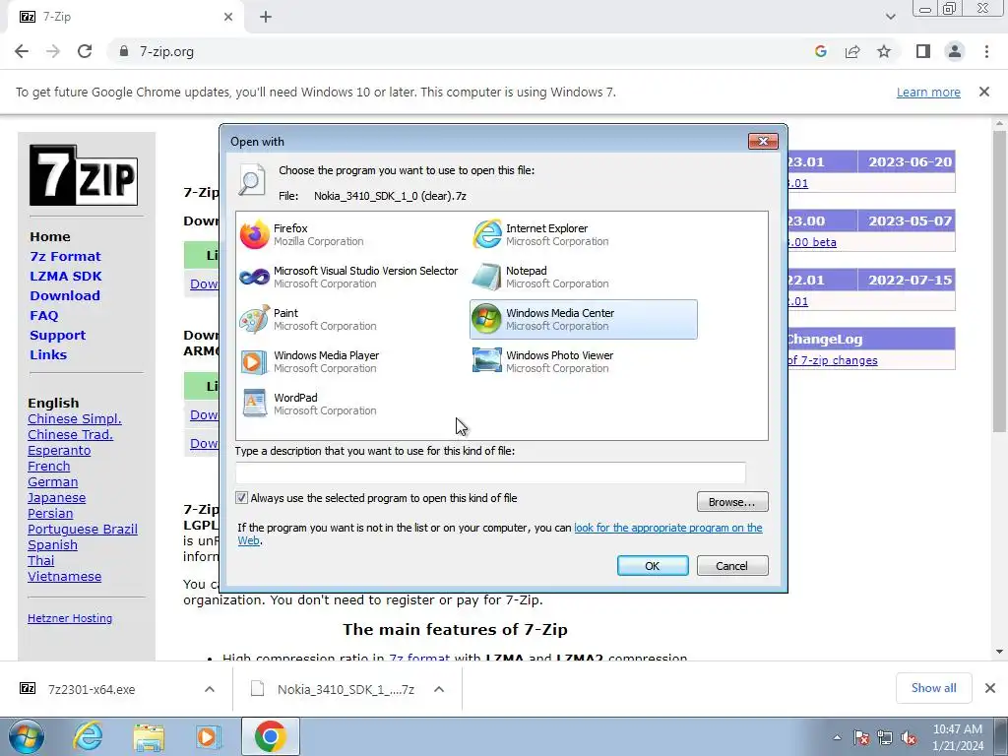Close the downloads shelf
Screen dimensions: 1008x756
990,688
